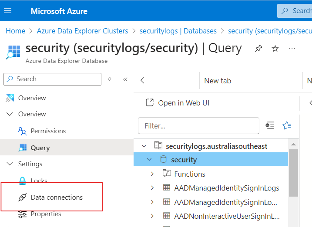Click the Functions folder icon
Screen dimensions: 312x227
tap(167, 173)
